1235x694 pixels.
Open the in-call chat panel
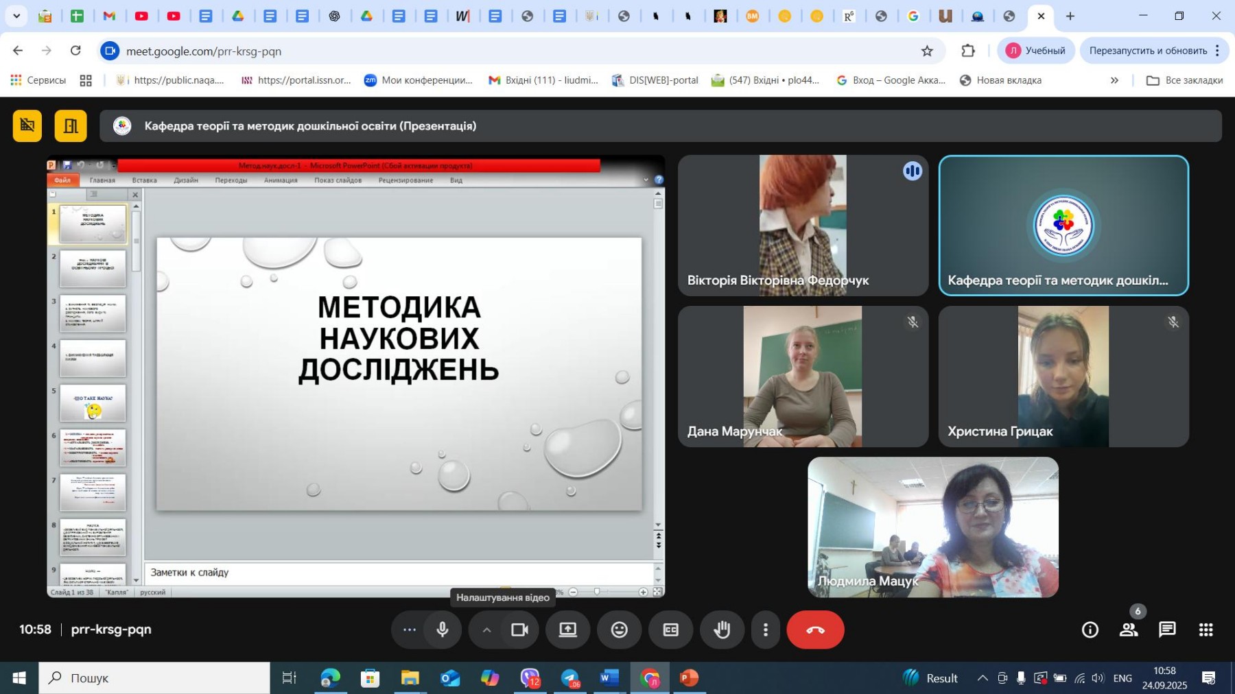point(1167,630)
